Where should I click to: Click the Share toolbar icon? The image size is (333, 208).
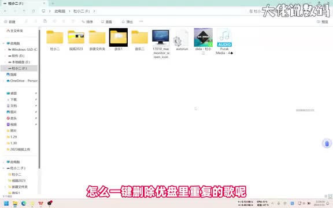64,21
